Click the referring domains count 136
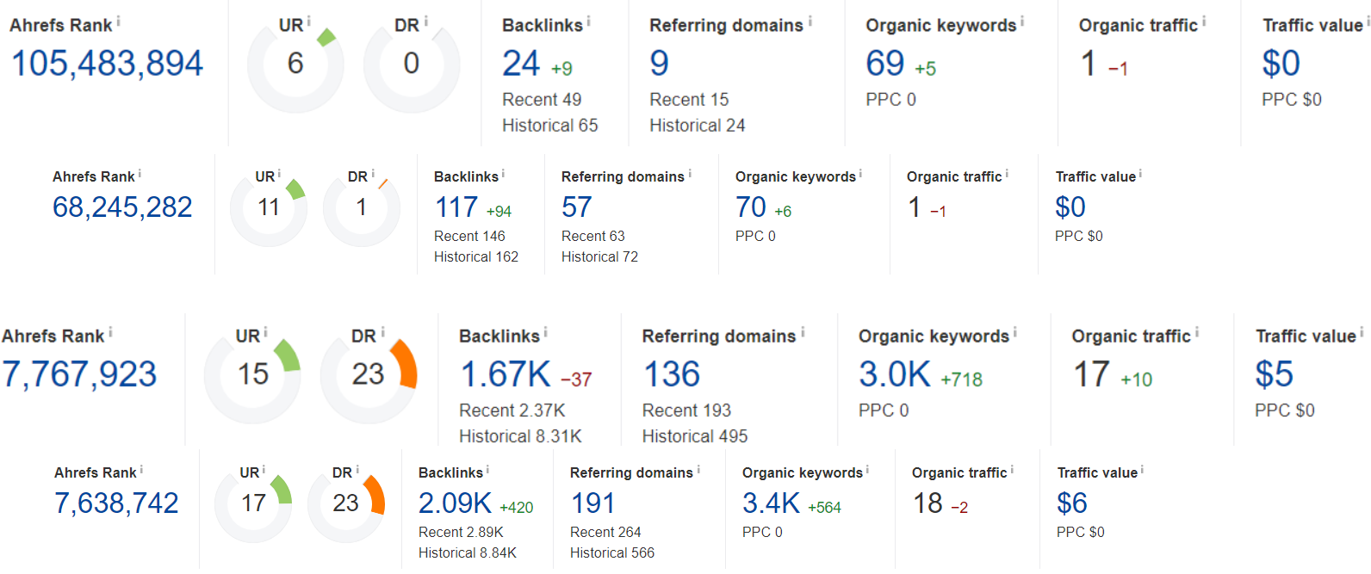The height and width of the screenshot is (574, 1371). 672,374
